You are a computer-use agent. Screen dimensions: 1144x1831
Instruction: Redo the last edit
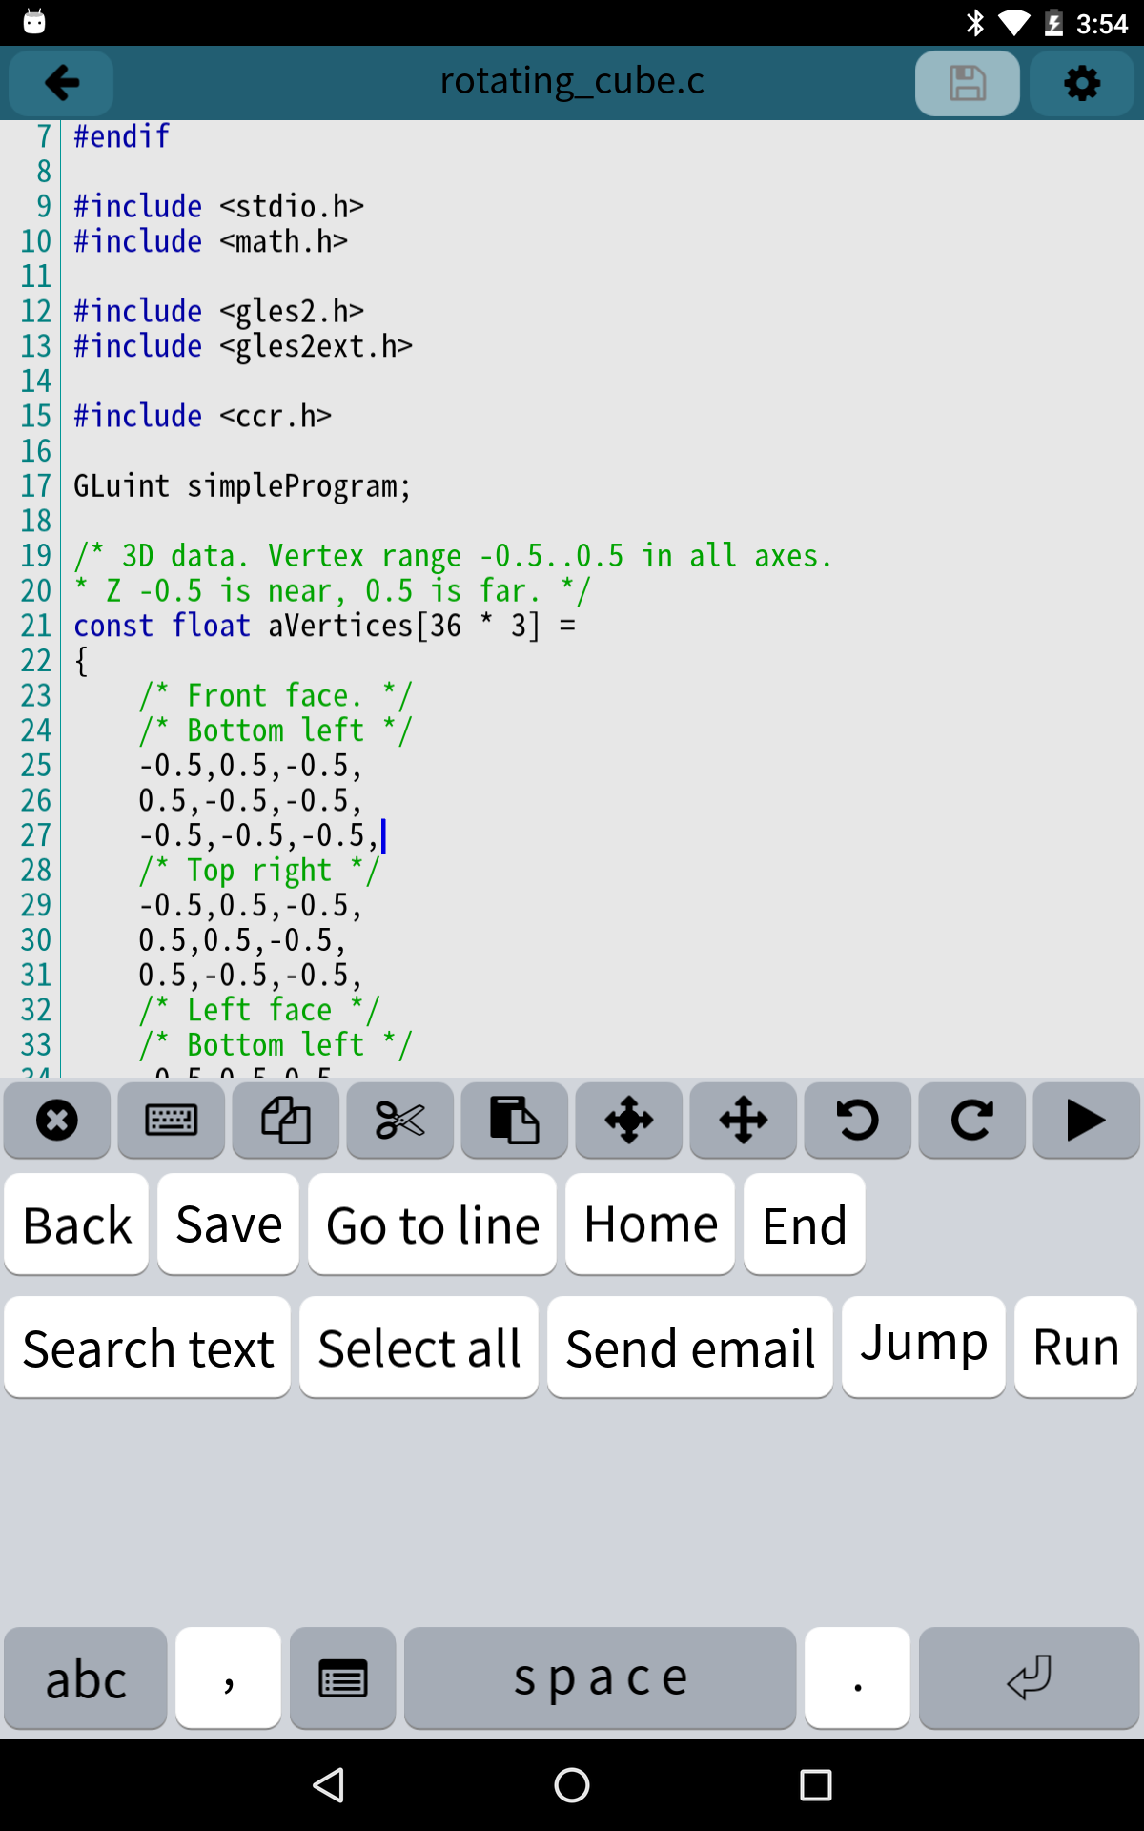pyautogui.click(x=972, y=1120)
